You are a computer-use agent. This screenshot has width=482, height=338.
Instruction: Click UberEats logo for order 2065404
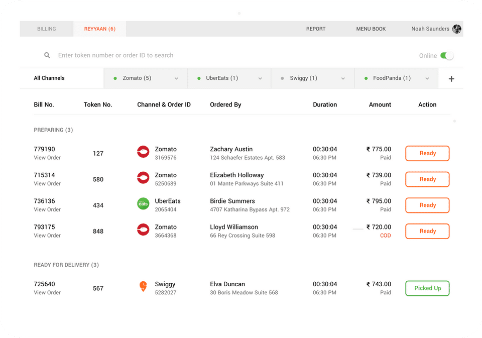[x=143, y=203]
